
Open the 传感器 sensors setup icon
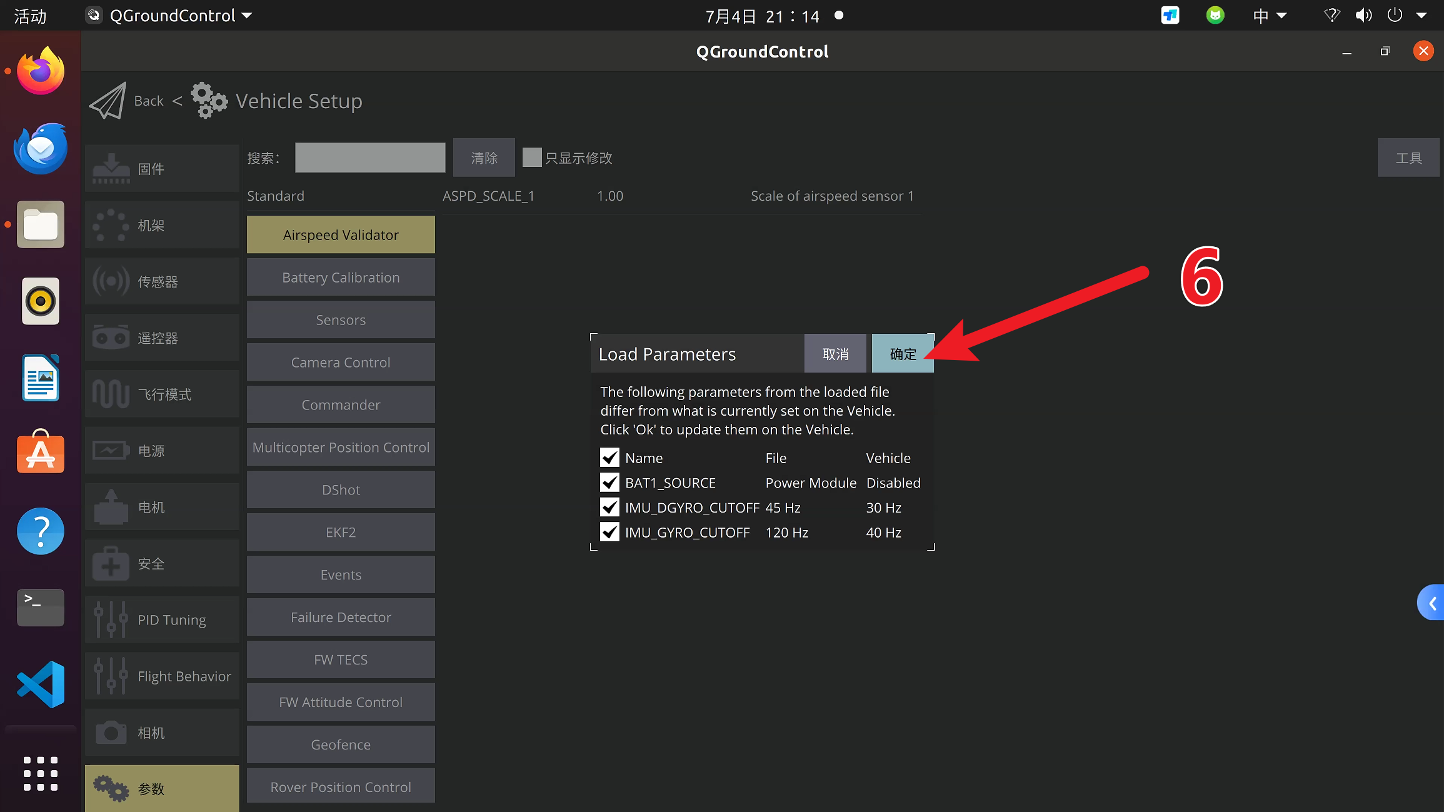pos(111,281)
